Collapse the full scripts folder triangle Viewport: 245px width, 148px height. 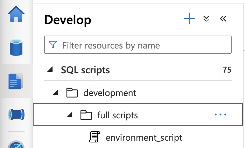coord(69,115)
